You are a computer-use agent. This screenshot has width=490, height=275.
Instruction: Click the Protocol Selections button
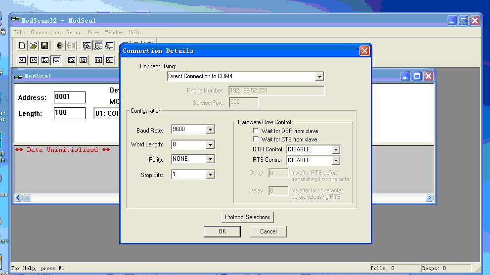click(x=247, y=217)
